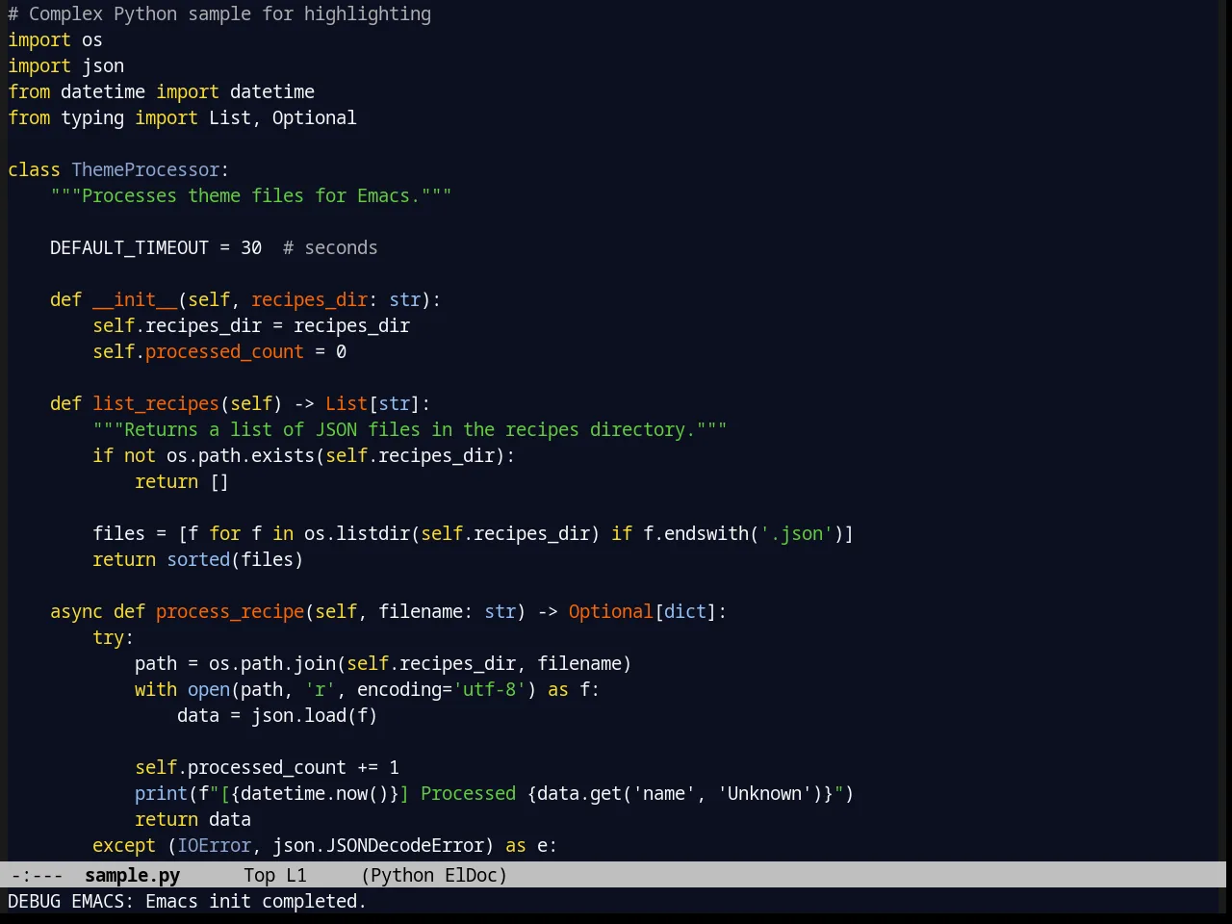Click 'Optional' in the typing import line
Screen dimensions: 1232x924
tap(314, 117)
